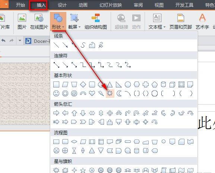Select the cross basic shape
Screen dimensions: 215x173
146,84
